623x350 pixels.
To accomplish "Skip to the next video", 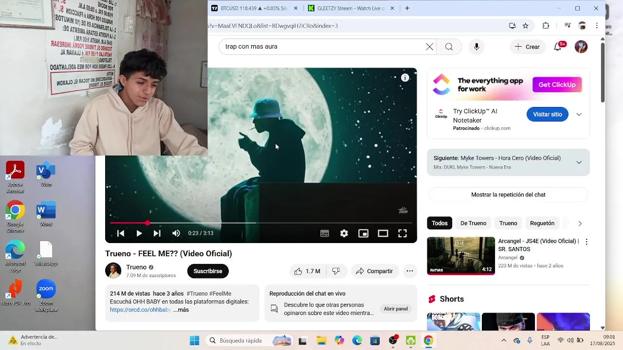I will pos(157,233).
